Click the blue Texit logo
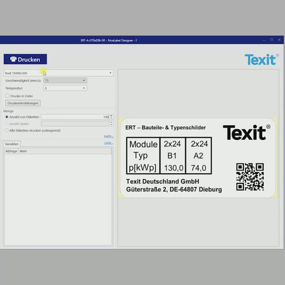 (261, 59)
